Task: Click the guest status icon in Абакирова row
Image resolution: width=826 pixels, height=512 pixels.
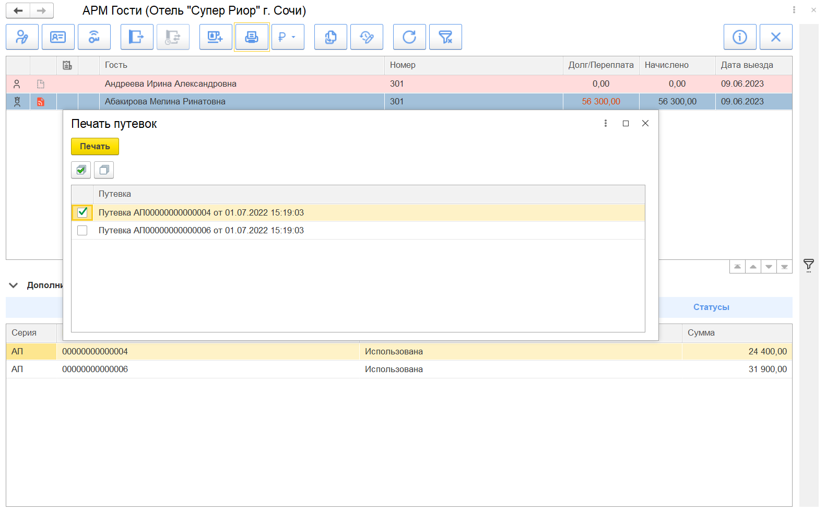Action: [x=17, y=102]
